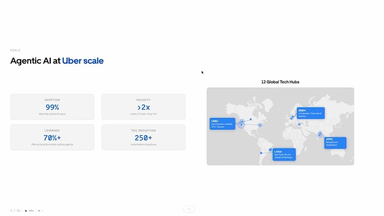
Task: Click the "Monthly active AI users" caption
Action: 52,114
